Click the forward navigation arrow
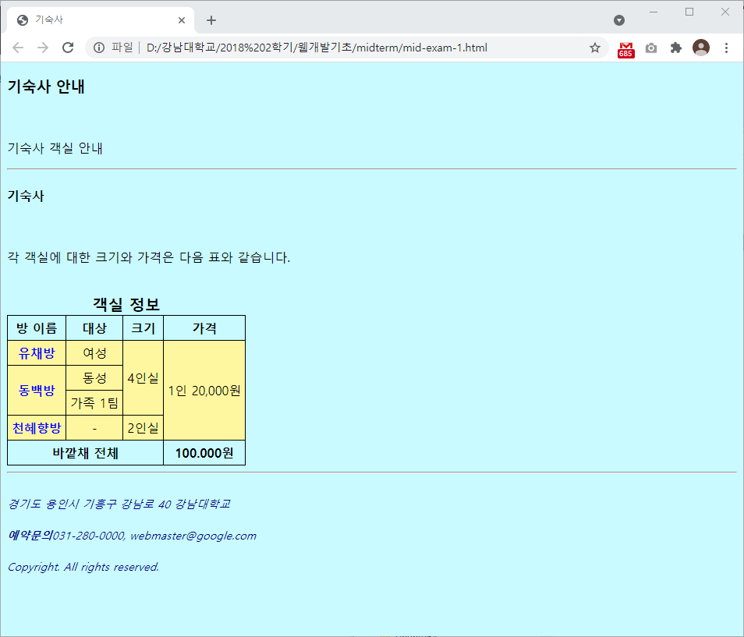 click(x=43, y=48)
